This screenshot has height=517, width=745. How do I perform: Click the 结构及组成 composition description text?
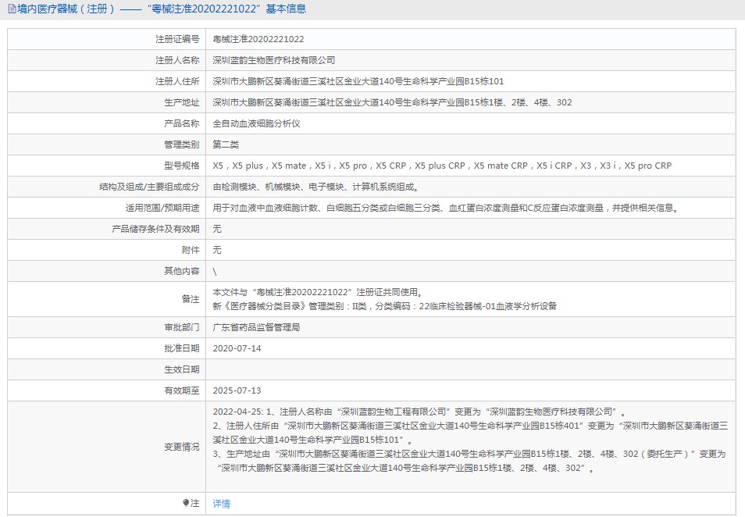coord(315,187)
